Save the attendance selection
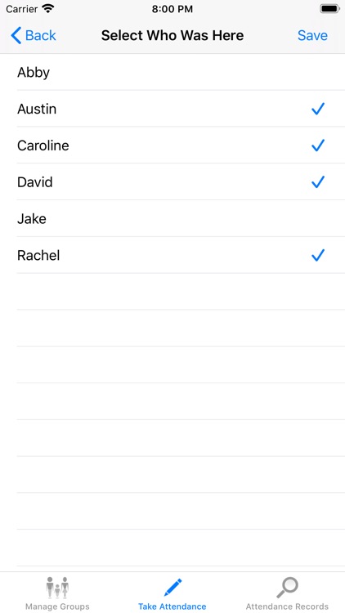 [x=312, y=36]
